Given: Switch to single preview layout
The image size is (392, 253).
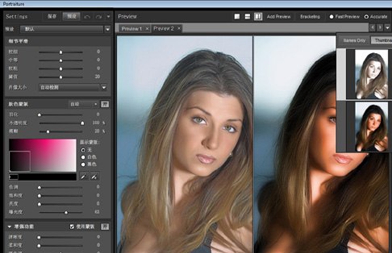Looking at the screenshot, I should 237,16.
